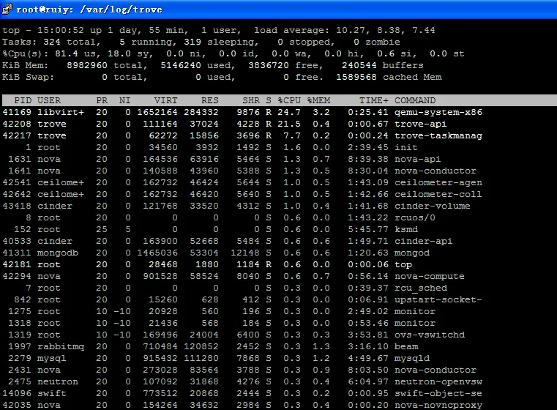Click the 240544 buffers value
Image resolution: width=557 pixels, height=410 pixels.
coord(359,65)
